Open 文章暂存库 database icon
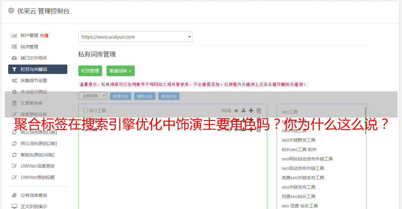The height and width of the screenshot is (209, 402). (x=14, y=103)
